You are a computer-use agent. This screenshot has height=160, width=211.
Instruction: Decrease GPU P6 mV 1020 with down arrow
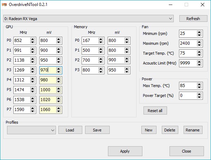tap(58, 101)
